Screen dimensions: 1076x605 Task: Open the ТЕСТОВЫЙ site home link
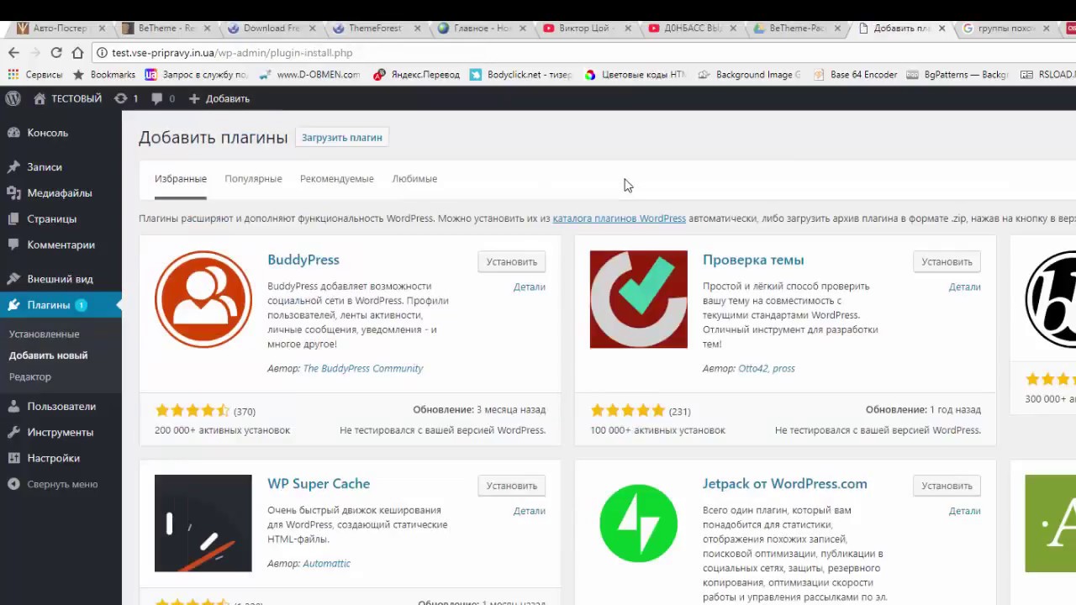[x=67, y=98]
